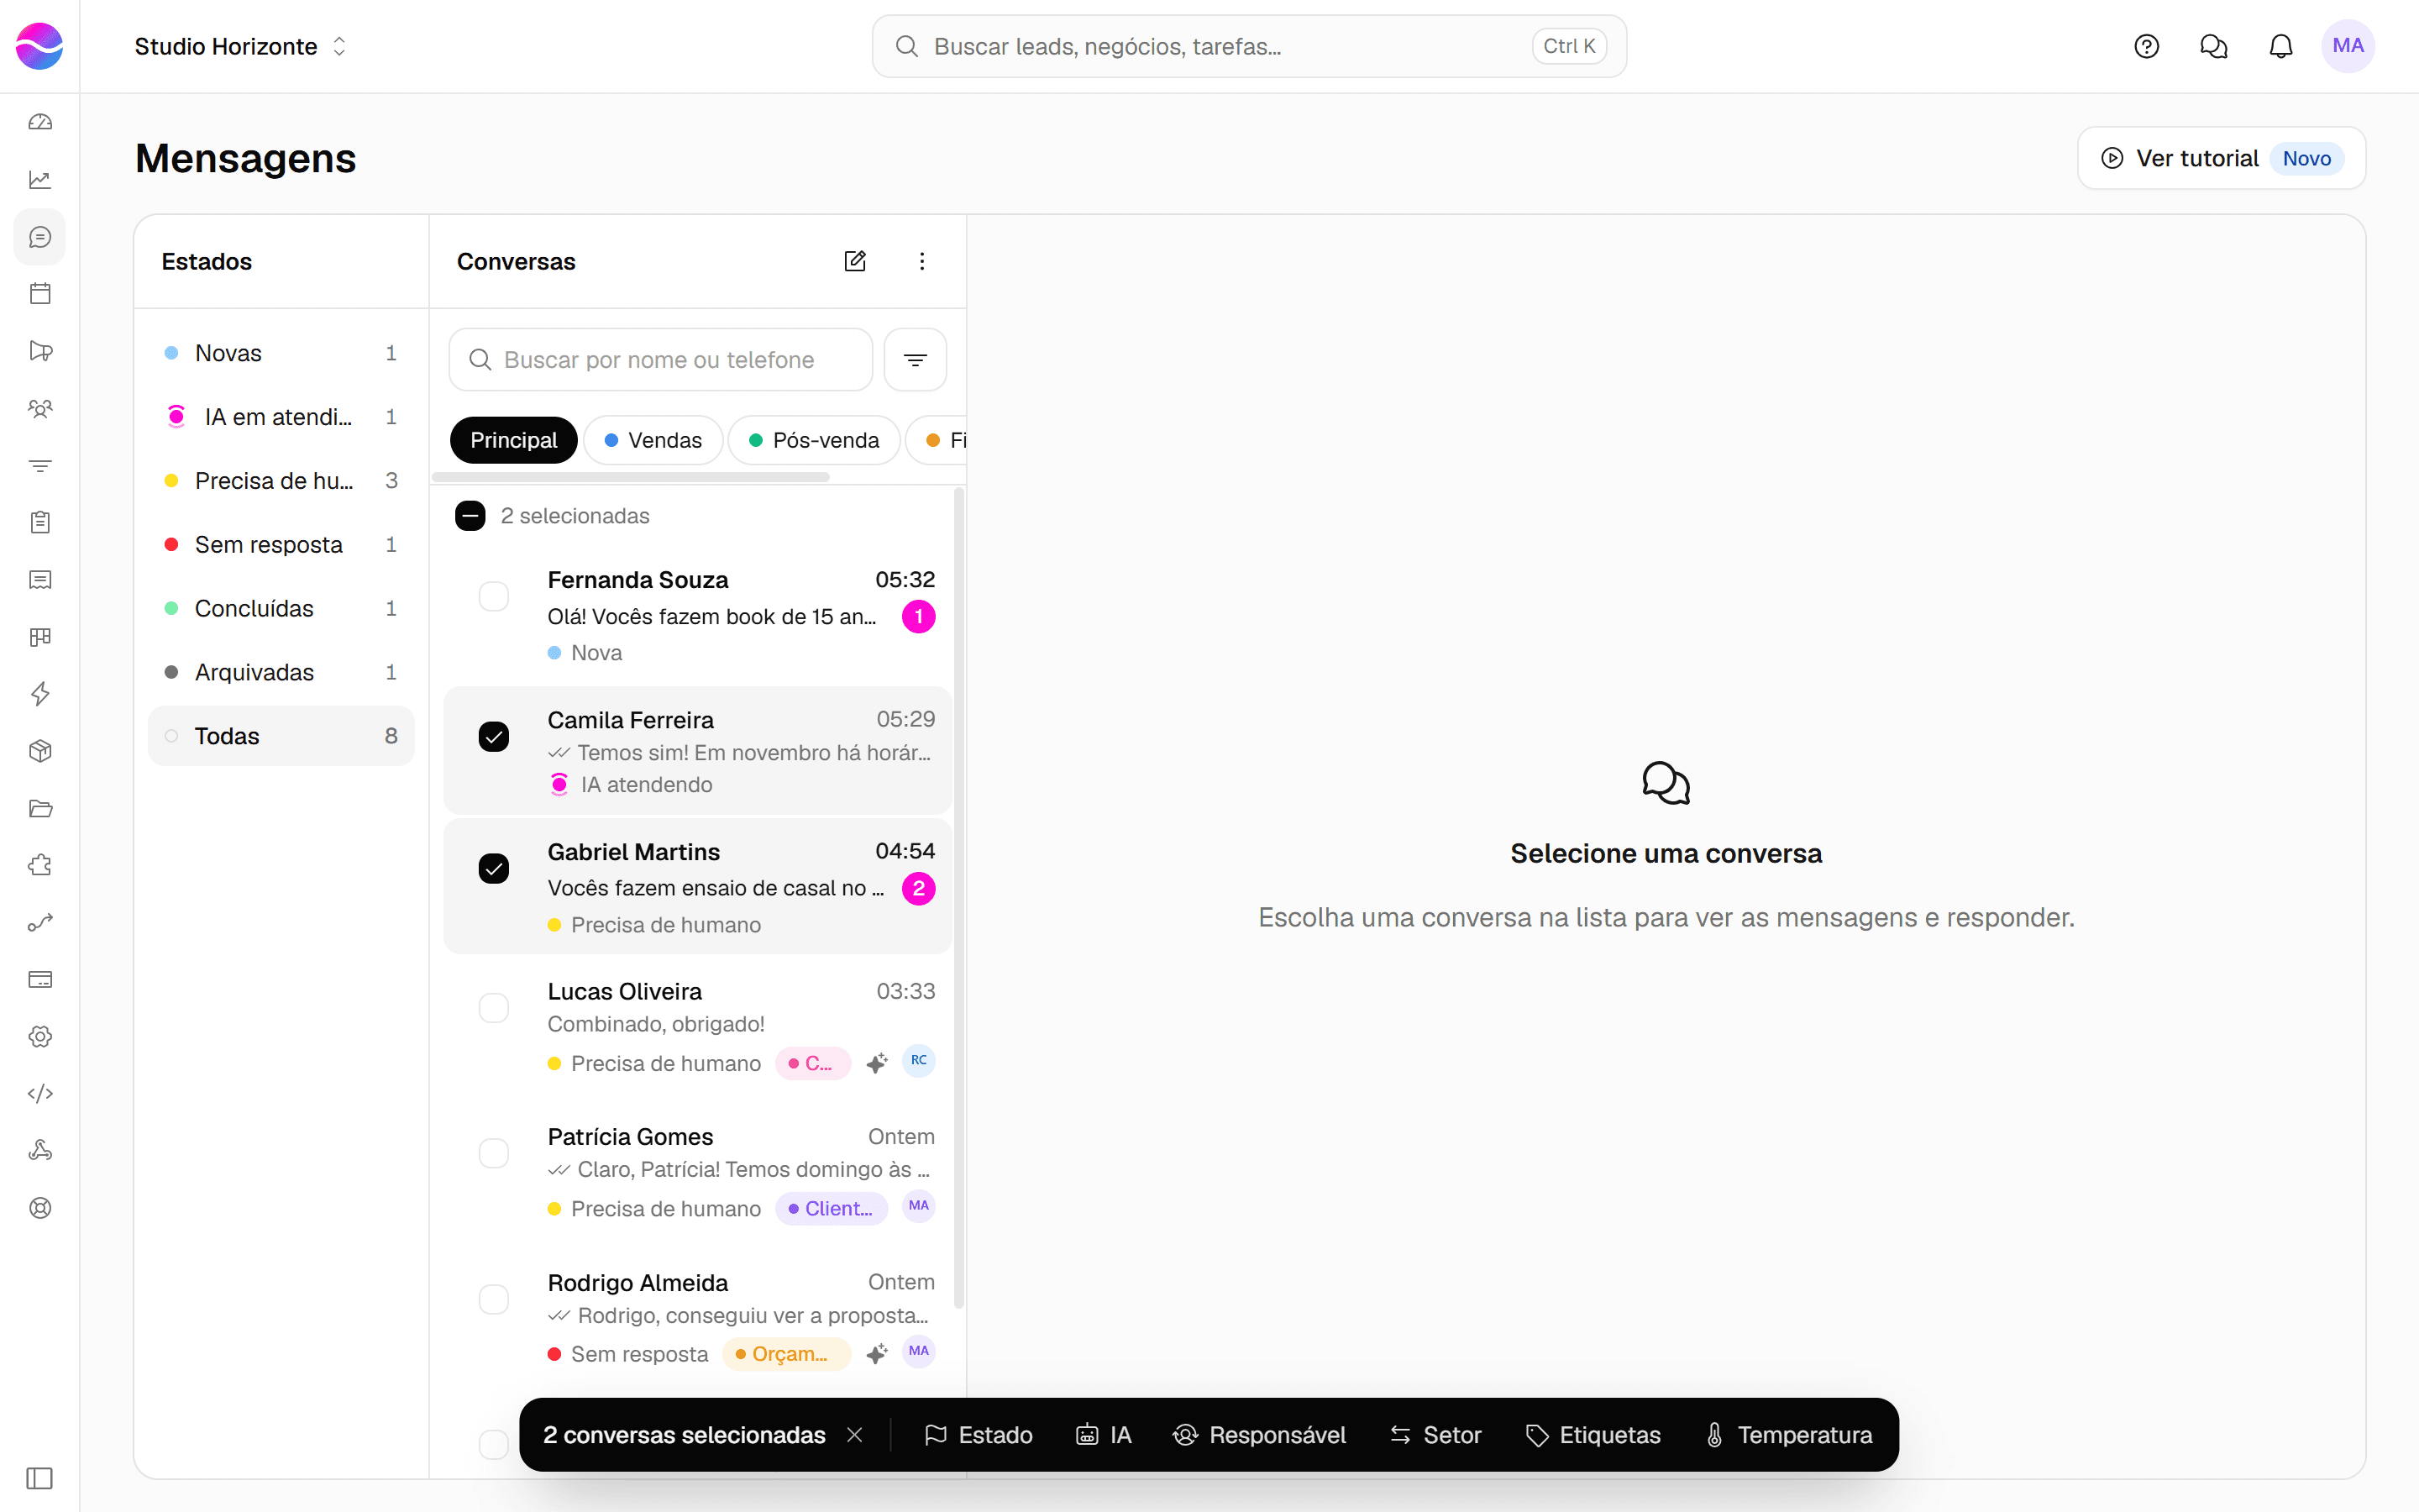Viewport: 2419px width, 1512px height.
Task: Open the code developer icon in sidebar
Action: click(x=40, y=1093)
